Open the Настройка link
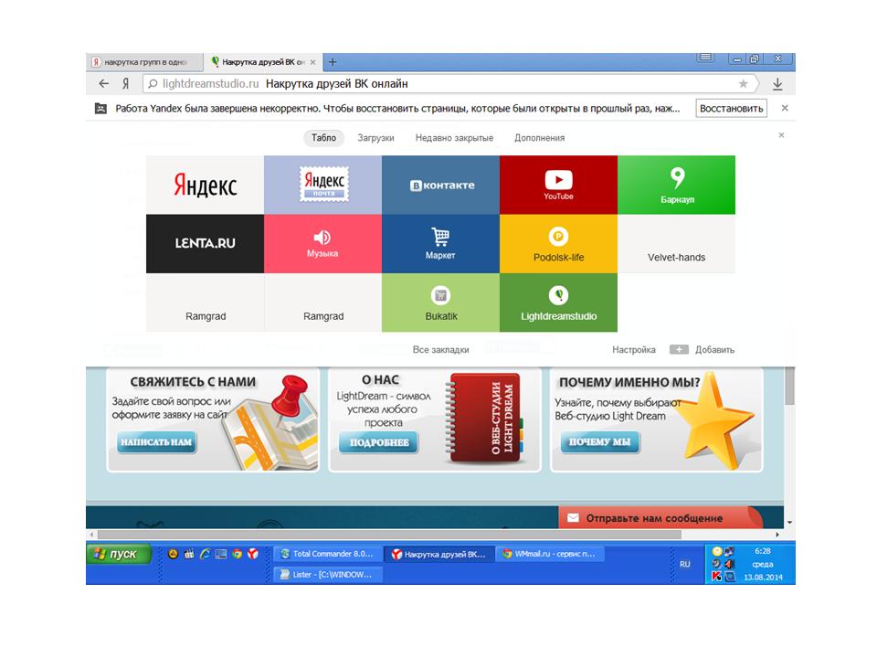 coord(634,350)
